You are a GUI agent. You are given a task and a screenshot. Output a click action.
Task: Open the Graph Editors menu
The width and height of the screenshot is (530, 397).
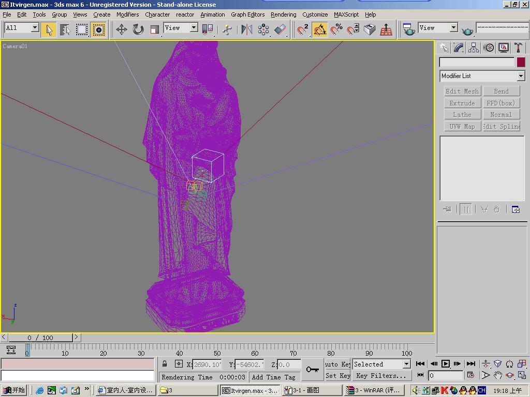coord(247,14)
